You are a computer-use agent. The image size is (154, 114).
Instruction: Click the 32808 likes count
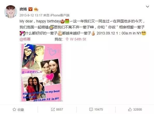(x=137, y=110)
